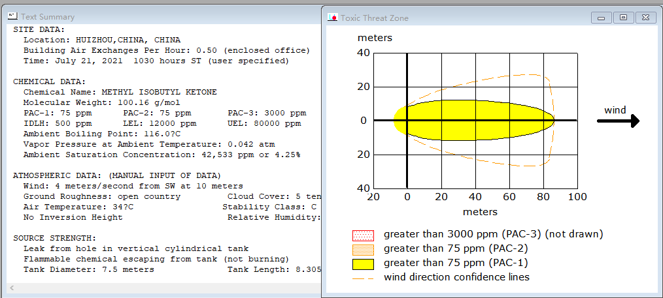Click 'wind direction confidence lines' legend label
The image size is (663, 298).
456,277
